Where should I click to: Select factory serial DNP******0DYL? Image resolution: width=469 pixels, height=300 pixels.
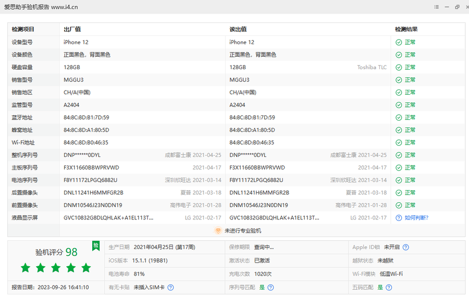(x=82, y=155)
